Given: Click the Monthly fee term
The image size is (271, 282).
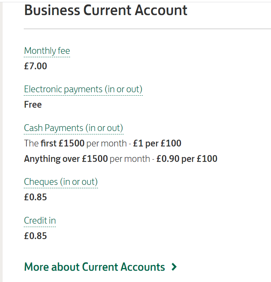Looking at the screenshot, I should click(x=47, y=51).
